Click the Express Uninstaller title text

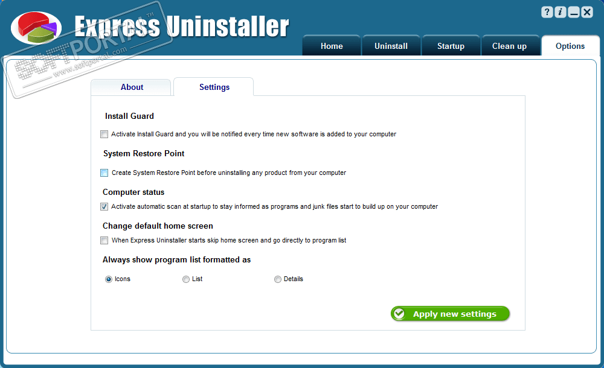coord(181,27)
